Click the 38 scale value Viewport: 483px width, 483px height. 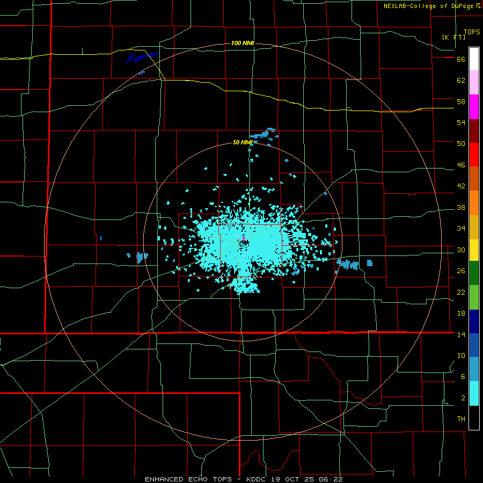461,207
